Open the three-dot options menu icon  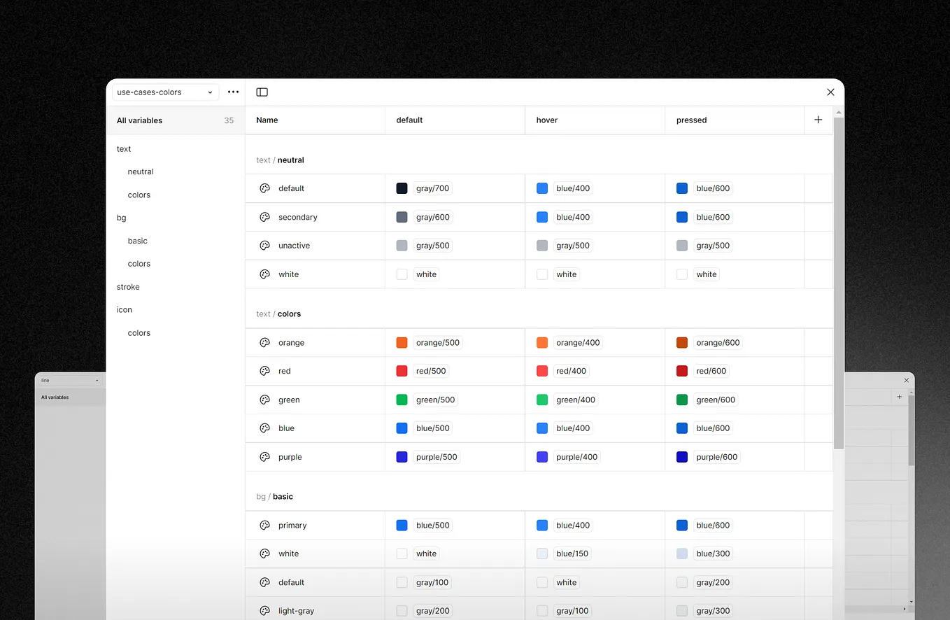[x=233, y=92]
